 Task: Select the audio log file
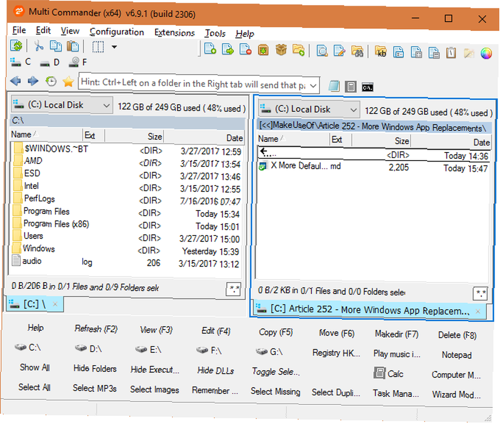(125, 262)
